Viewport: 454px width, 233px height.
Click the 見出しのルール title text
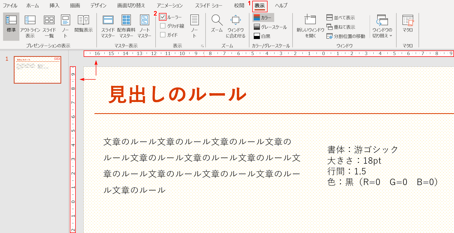(178, 95)
